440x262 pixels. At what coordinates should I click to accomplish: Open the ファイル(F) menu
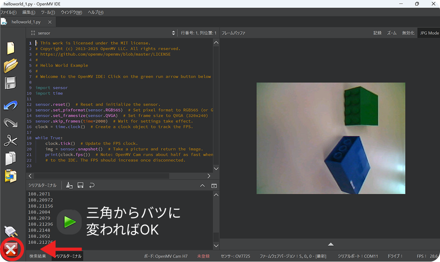coord(9,12)
